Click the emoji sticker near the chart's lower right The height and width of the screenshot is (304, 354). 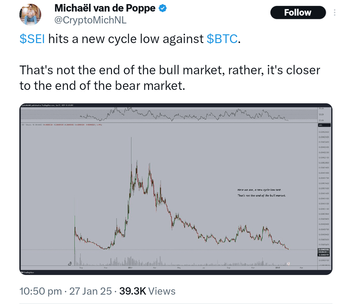289,263
